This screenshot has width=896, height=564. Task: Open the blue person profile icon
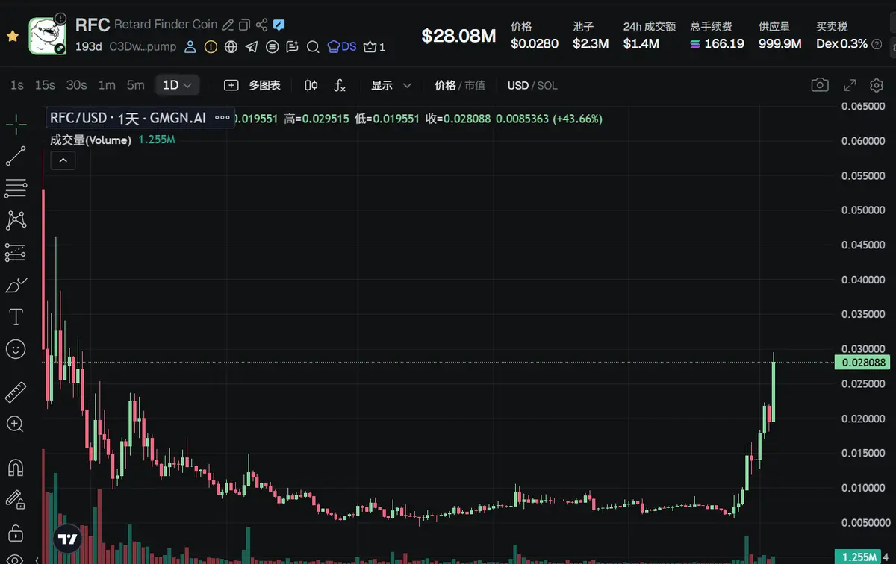pyautogui.click(x=190, y=47)
